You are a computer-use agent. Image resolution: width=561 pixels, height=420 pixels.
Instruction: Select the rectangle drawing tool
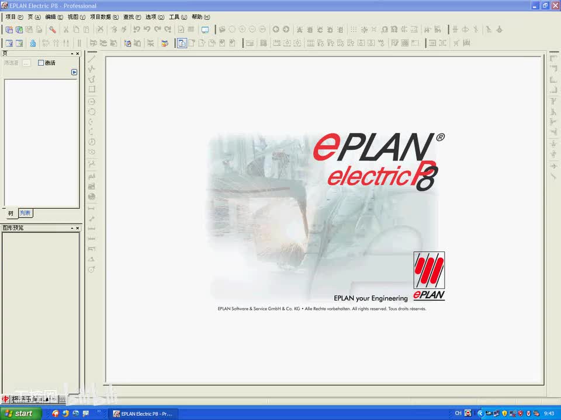click(92, 89)
